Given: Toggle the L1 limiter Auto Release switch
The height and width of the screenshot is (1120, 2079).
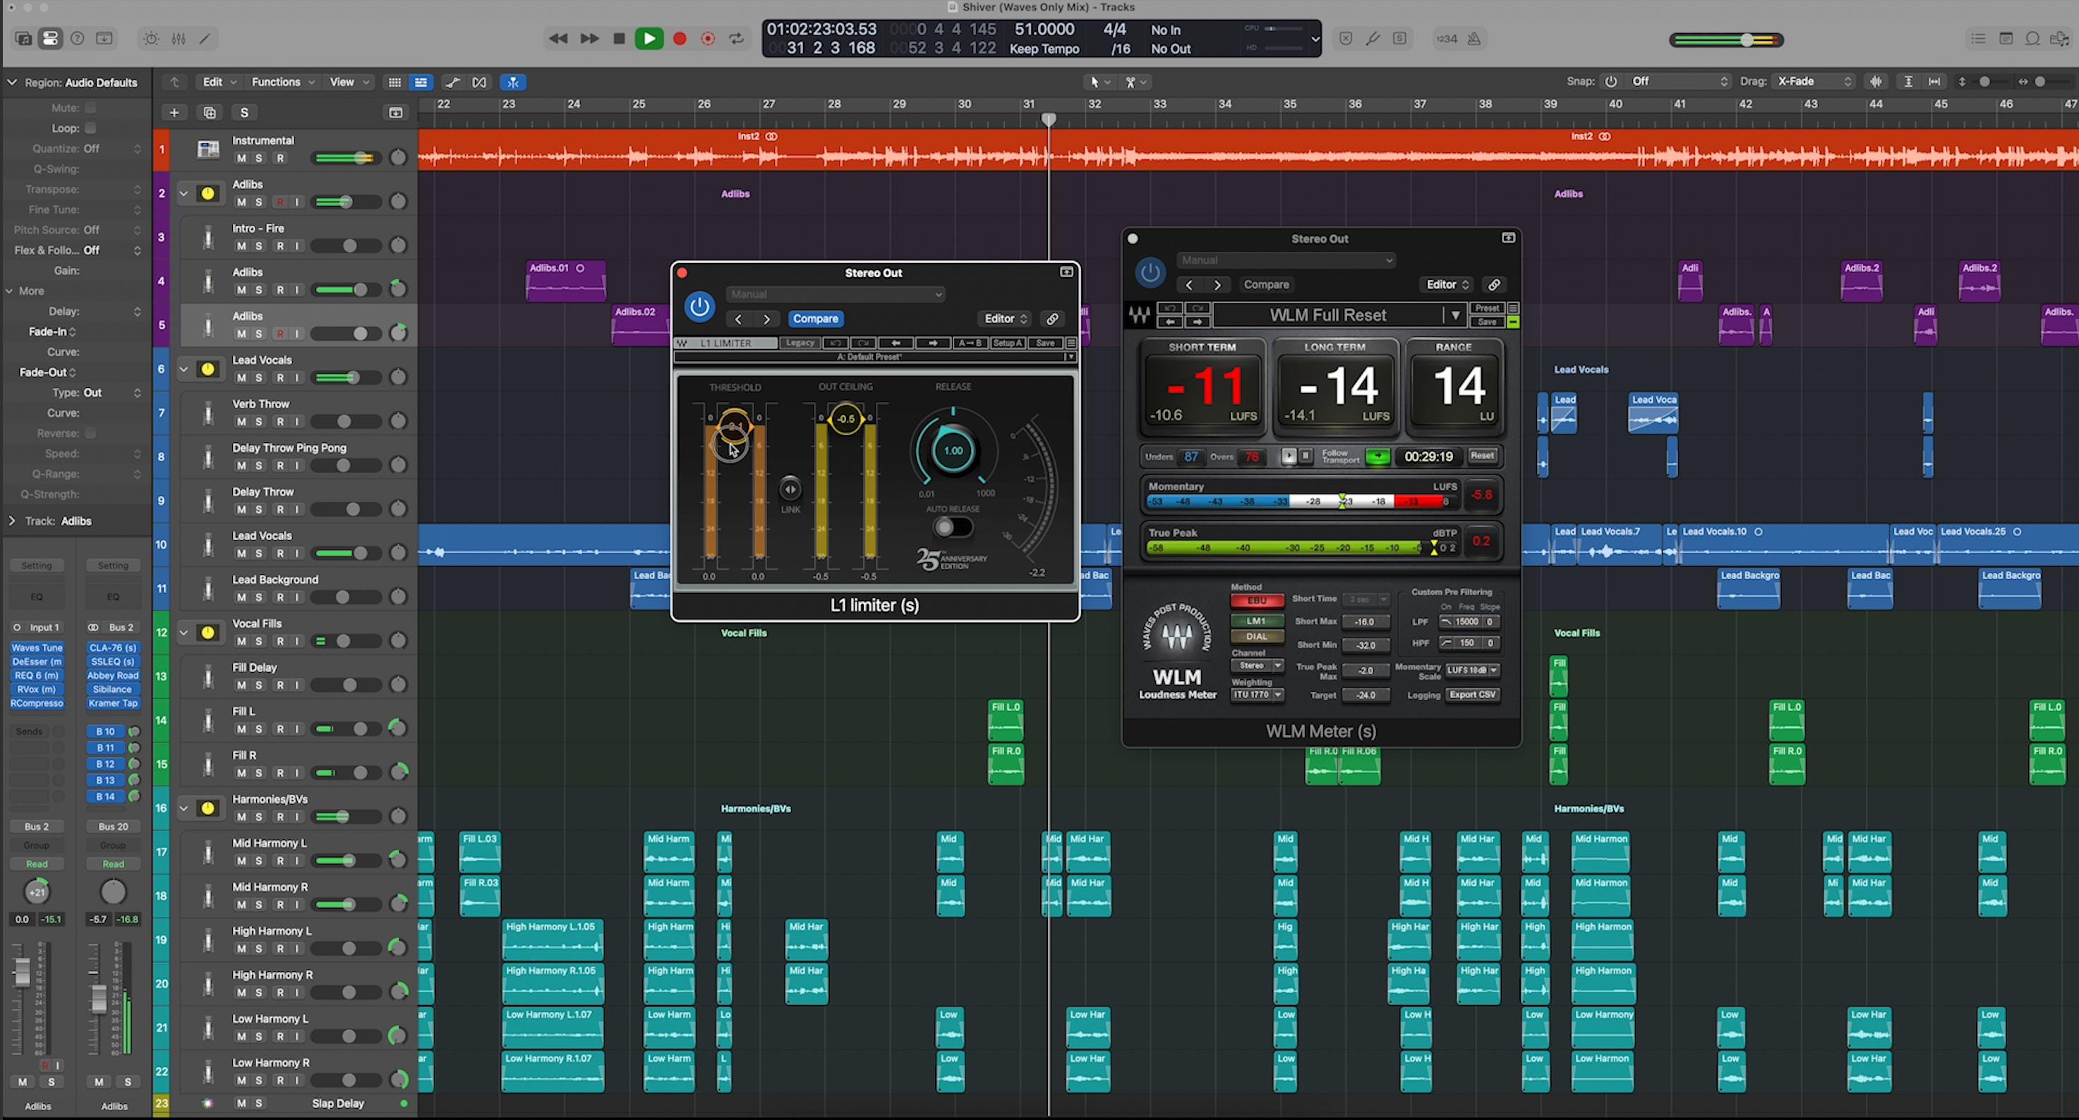Looking at the screenshot, I should (x=952, y=528).
